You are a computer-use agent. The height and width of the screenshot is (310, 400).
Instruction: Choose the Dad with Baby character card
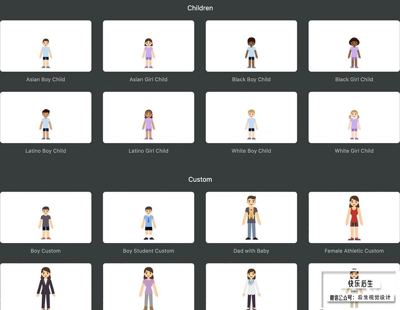251,217
